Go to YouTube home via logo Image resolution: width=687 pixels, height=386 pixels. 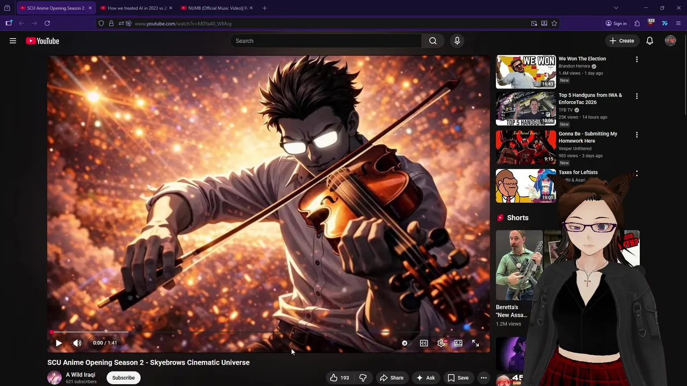pos(42,41)
